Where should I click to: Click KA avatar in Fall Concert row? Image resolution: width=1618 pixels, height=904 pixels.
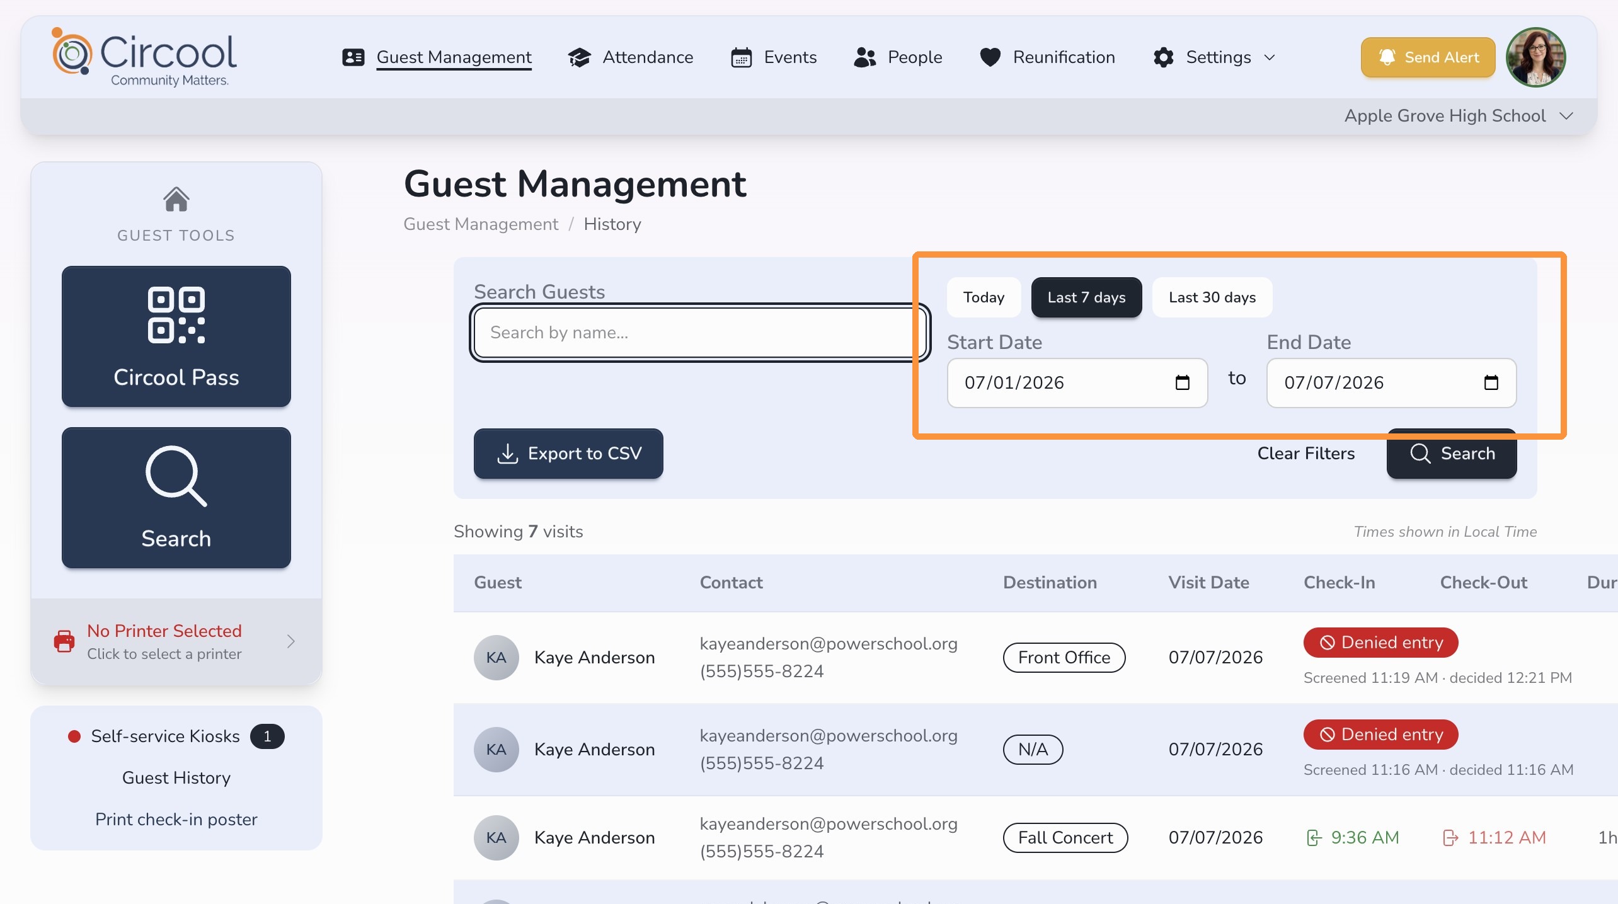pyautogui.click(x=496, y=838)
